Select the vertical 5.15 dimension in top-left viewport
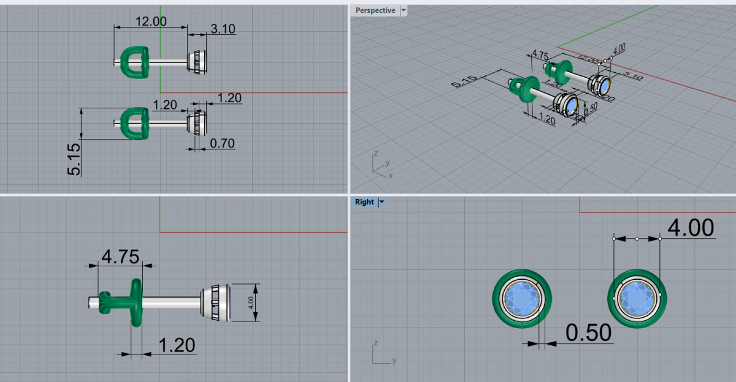 pyautogui.click(x=74, y=160)
